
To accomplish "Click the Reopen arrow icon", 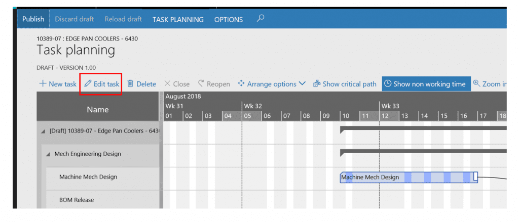I will 201,84.
